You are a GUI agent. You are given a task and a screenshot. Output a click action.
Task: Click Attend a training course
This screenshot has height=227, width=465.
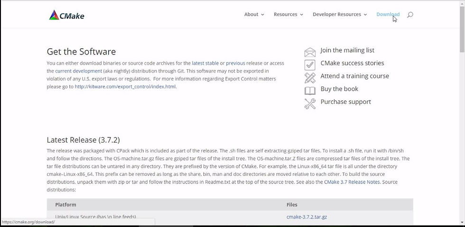point(355,76)
